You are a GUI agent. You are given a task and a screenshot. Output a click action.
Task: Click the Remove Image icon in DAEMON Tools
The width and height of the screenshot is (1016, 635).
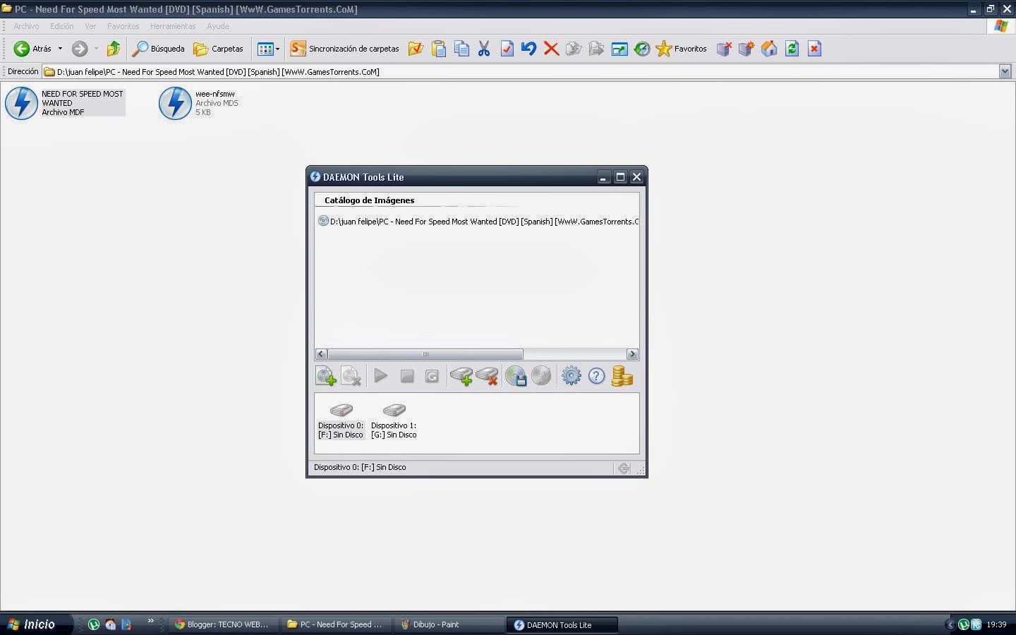351,376
